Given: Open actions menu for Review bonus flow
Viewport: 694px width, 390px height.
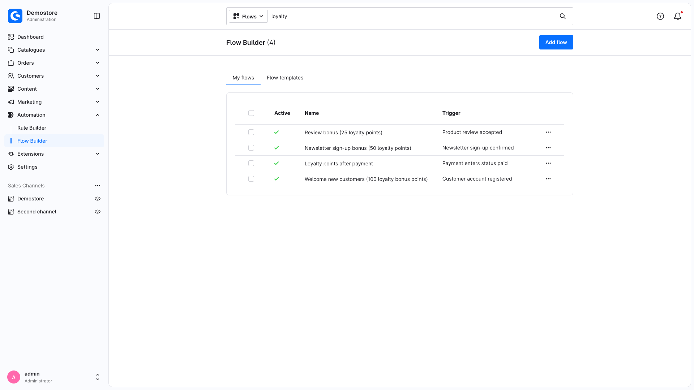Looking at the screenshot, I should tap(548, 132).
